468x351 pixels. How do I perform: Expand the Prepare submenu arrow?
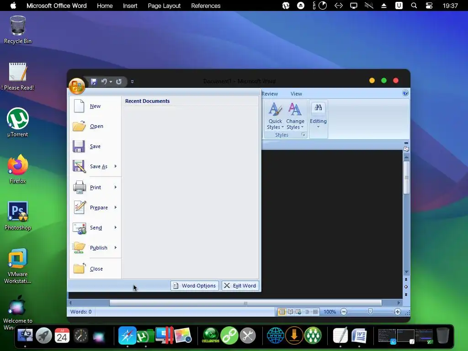click(x=116, y=207)
